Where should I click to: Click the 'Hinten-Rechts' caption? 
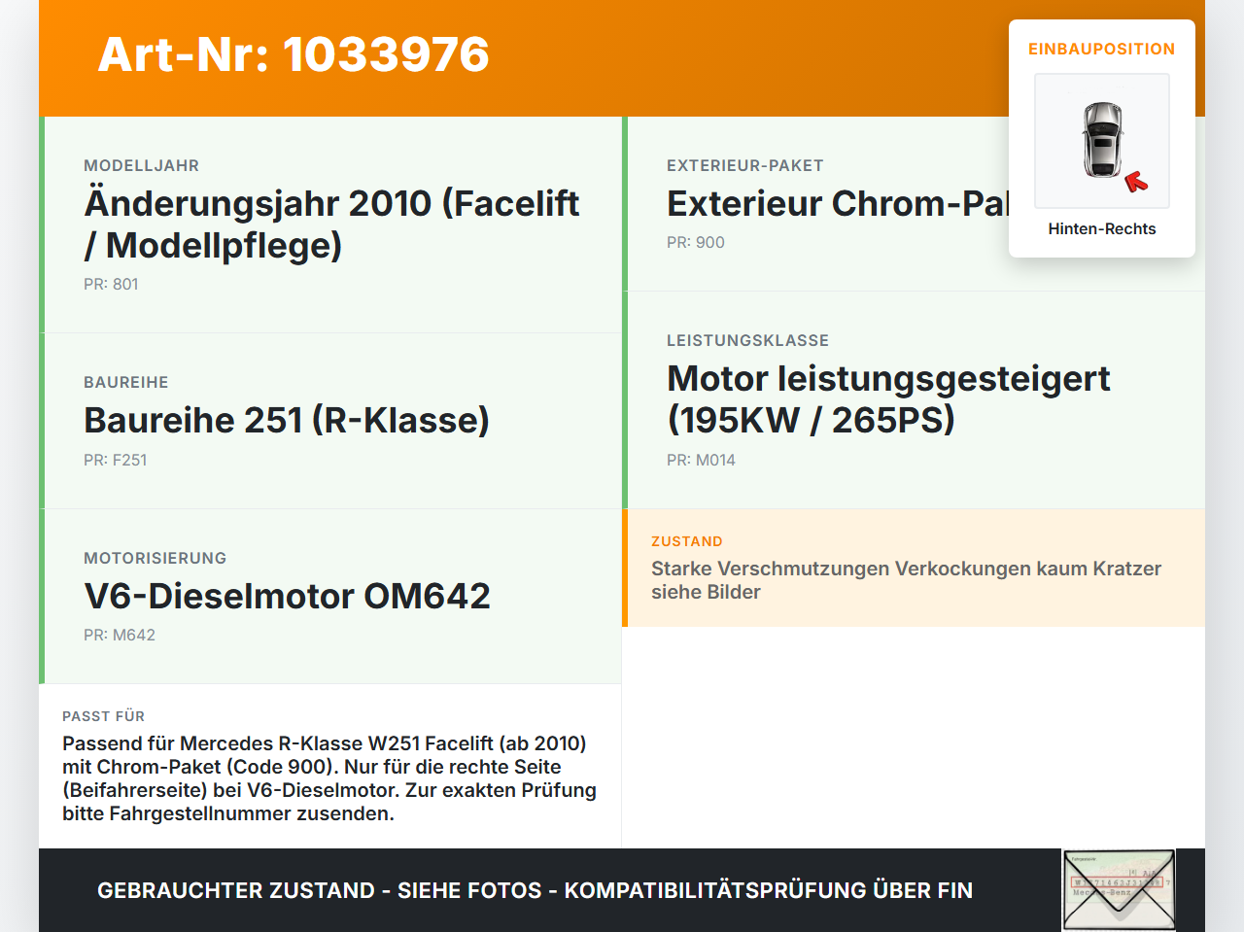point(1102,228)
